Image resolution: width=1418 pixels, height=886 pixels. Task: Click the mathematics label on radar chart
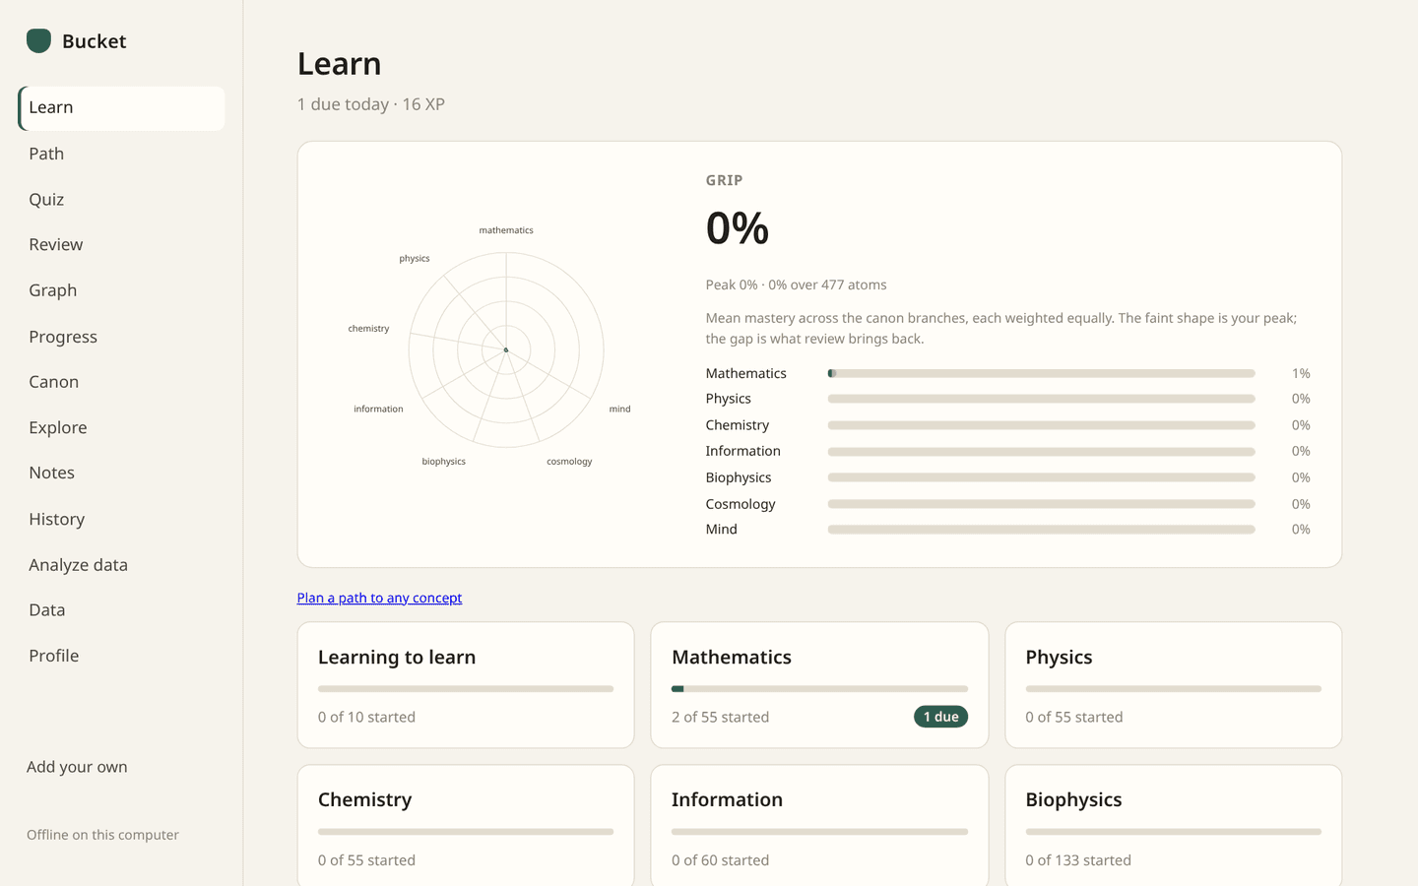tap(506, 230)
